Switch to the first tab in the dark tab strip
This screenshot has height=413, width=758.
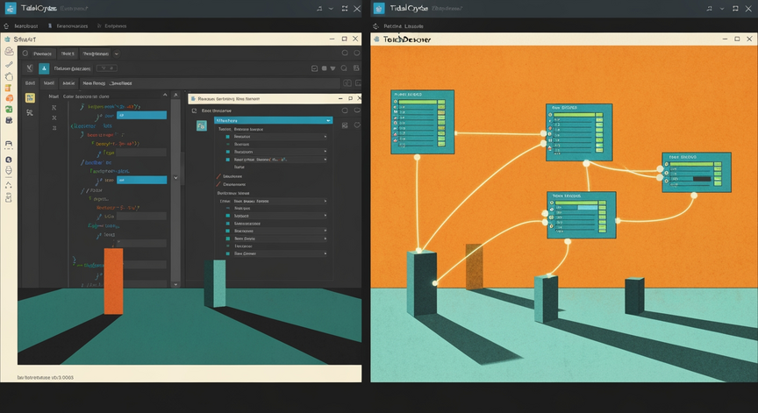[x=42, y=53]
